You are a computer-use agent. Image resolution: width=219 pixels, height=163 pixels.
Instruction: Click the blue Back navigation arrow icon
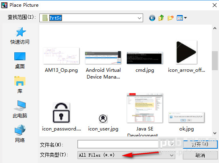pyautogui.click(x=152, y=18)
